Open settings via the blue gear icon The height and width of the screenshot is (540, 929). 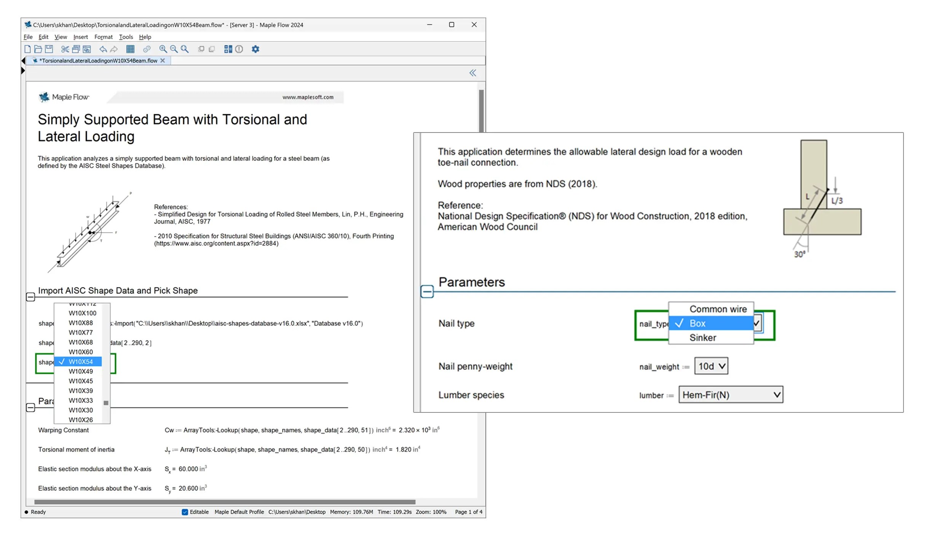pos(255,49)
